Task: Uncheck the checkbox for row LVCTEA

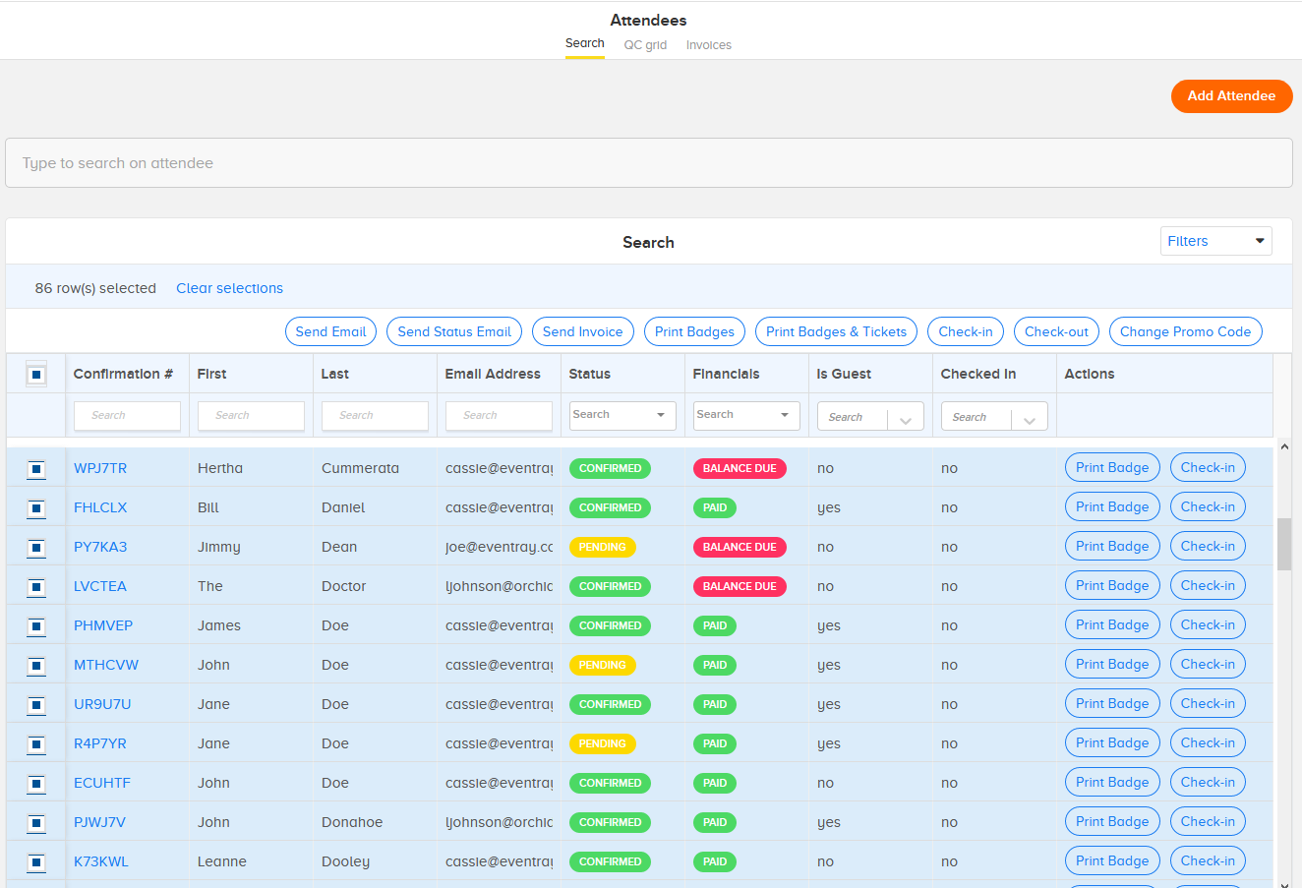Action: (36, 587)
